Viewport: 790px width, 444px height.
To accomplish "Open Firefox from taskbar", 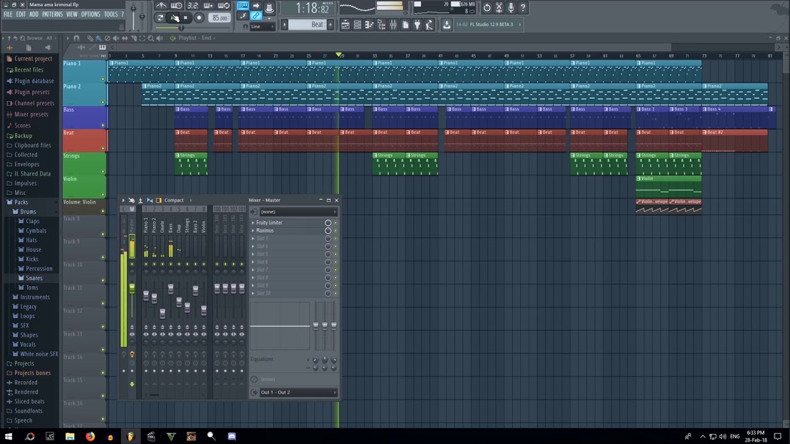I will [90, 437].
